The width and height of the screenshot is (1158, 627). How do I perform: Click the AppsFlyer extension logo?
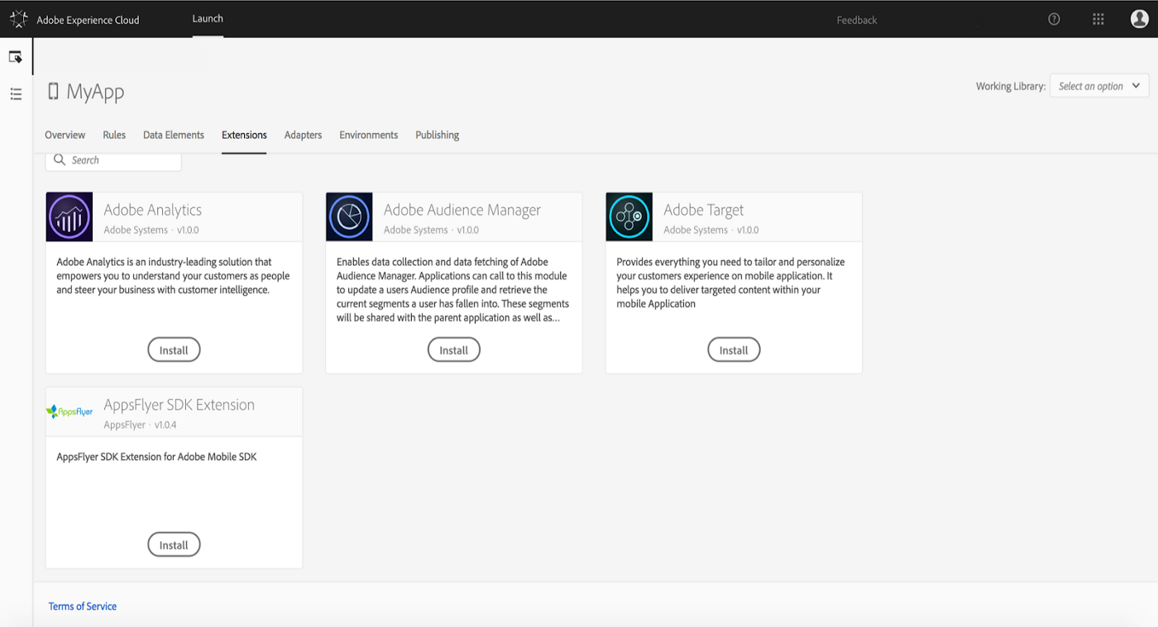tap(69, 411)
